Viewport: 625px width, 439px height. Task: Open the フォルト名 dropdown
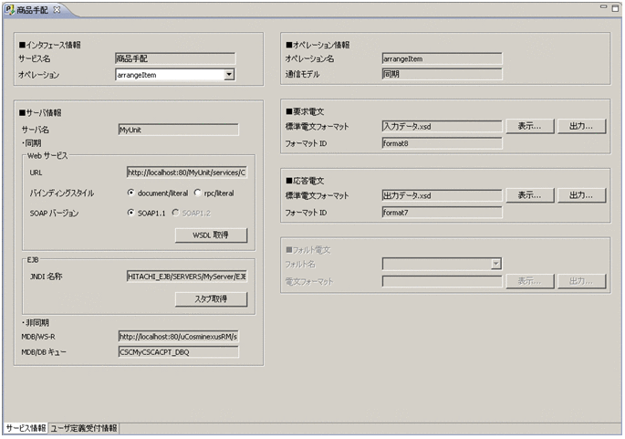[495, 264]
